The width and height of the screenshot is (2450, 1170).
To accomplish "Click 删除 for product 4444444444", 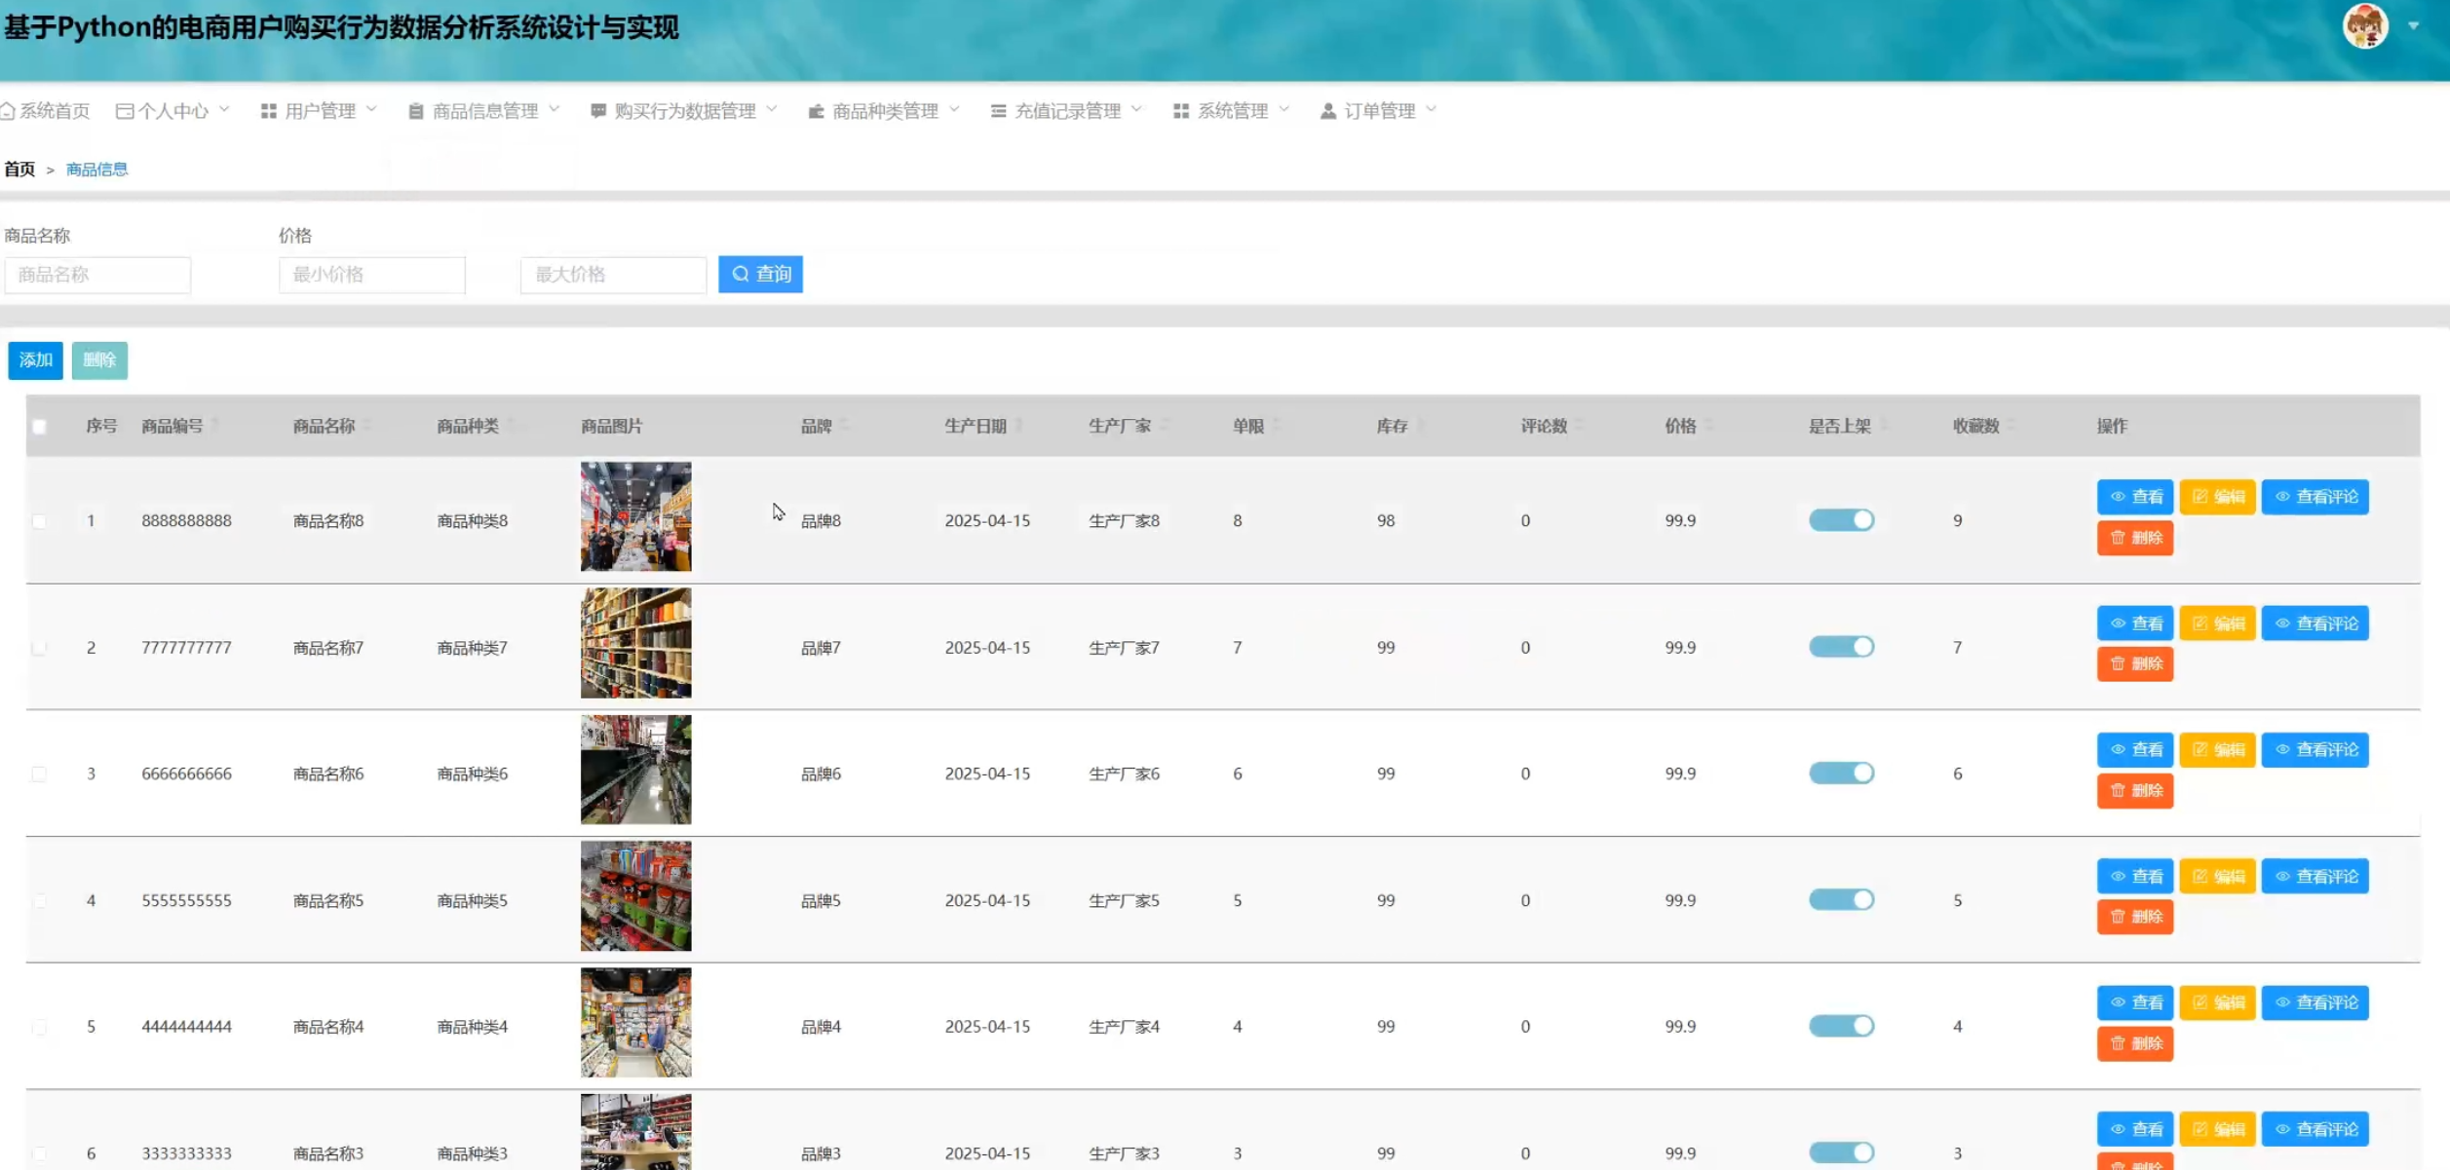I will pyautogui.click(x=2134, y=1043).
